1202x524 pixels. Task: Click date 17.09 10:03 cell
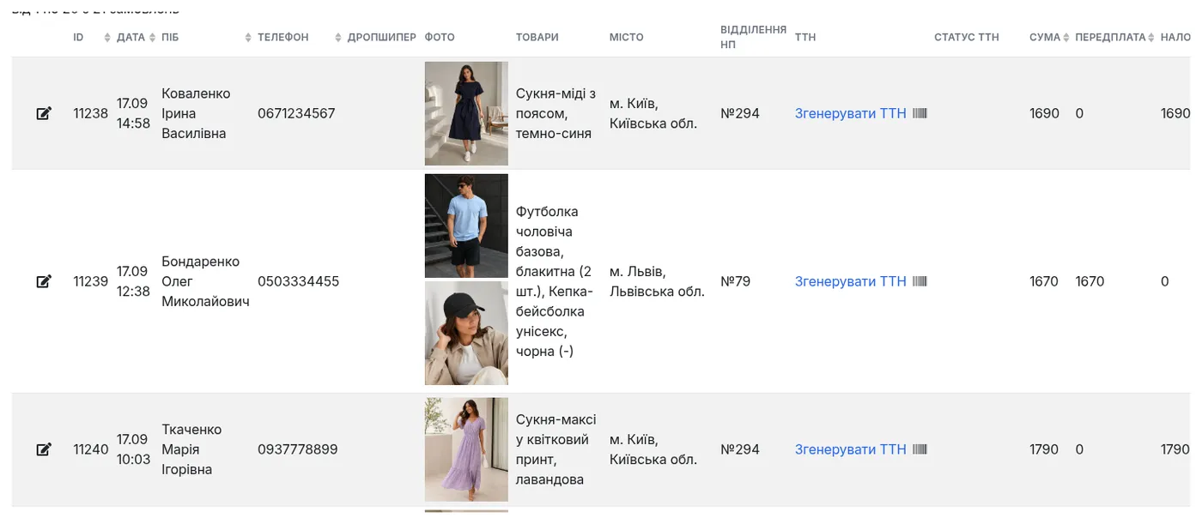[x=133, y=449]
